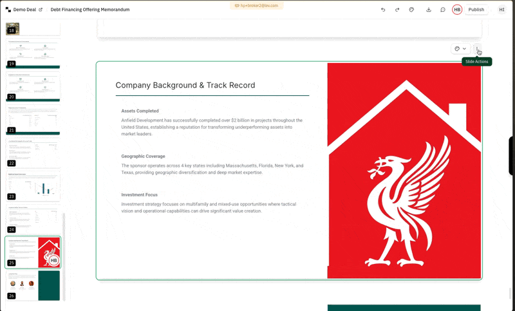Open the HI account avatar
This screenshot has height=311, width=515.
pos(502,10)
